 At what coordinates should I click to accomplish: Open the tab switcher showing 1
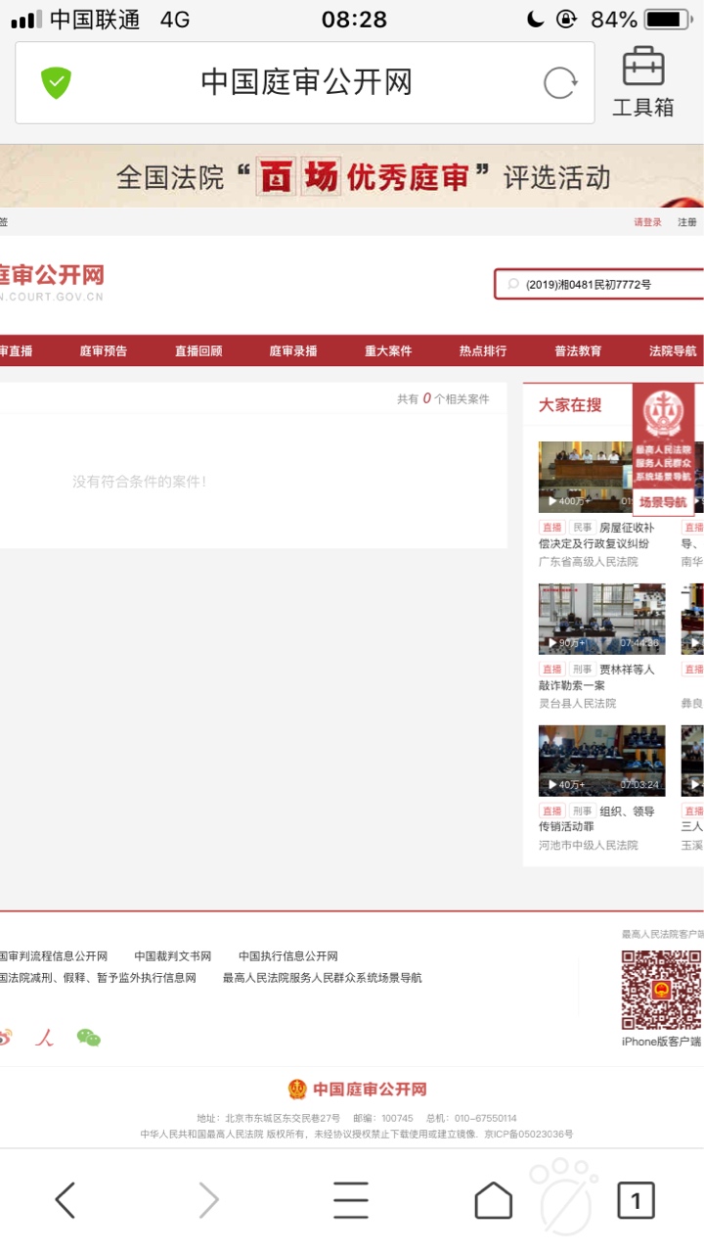637,1199
